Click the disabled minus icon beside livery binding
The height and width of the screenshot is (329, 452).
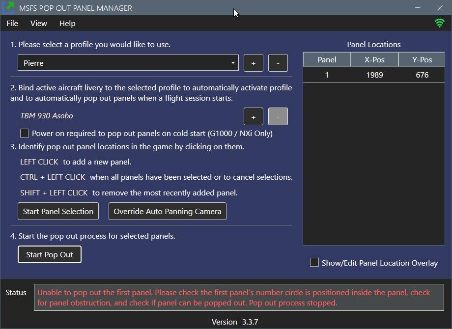click(278, 116)
